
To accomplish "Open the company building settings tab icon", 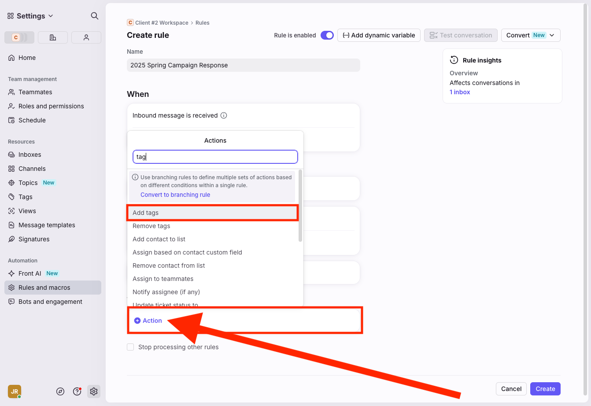I will point(53,37).
